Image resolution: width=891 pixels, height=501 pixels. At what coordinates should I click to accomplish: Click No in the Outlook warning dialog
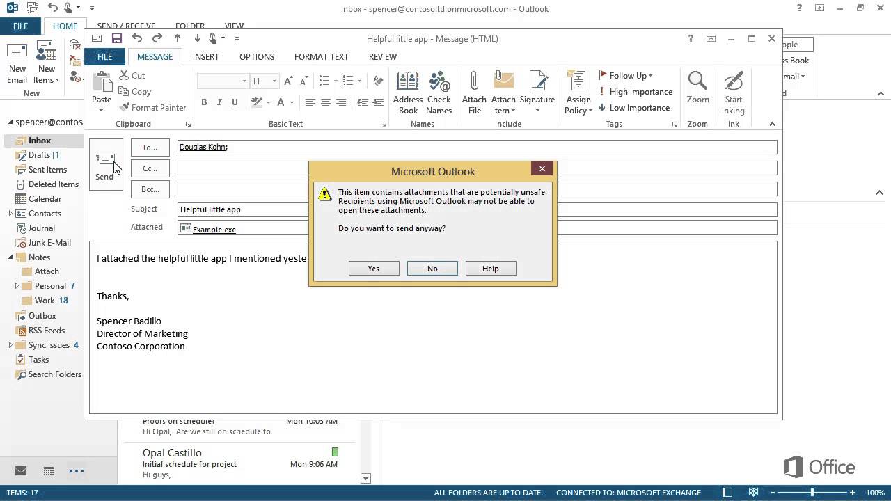(432, 269)
